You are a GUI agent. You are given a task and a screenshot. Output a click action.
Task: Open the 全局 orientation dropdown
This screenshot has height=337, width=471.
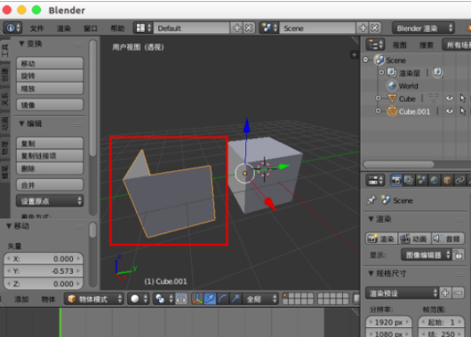pos(259,299)
